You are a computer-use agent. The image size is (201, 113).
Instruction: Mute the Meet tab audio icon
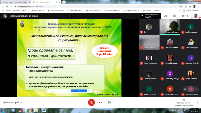tap(56, 2)
